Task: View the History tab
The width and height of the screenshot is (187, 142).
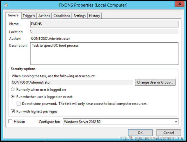Action: [94, 16]
